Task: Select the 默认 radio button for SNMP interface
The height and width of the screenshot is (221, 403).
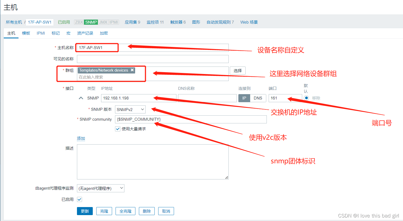Action: coord(306,98)
